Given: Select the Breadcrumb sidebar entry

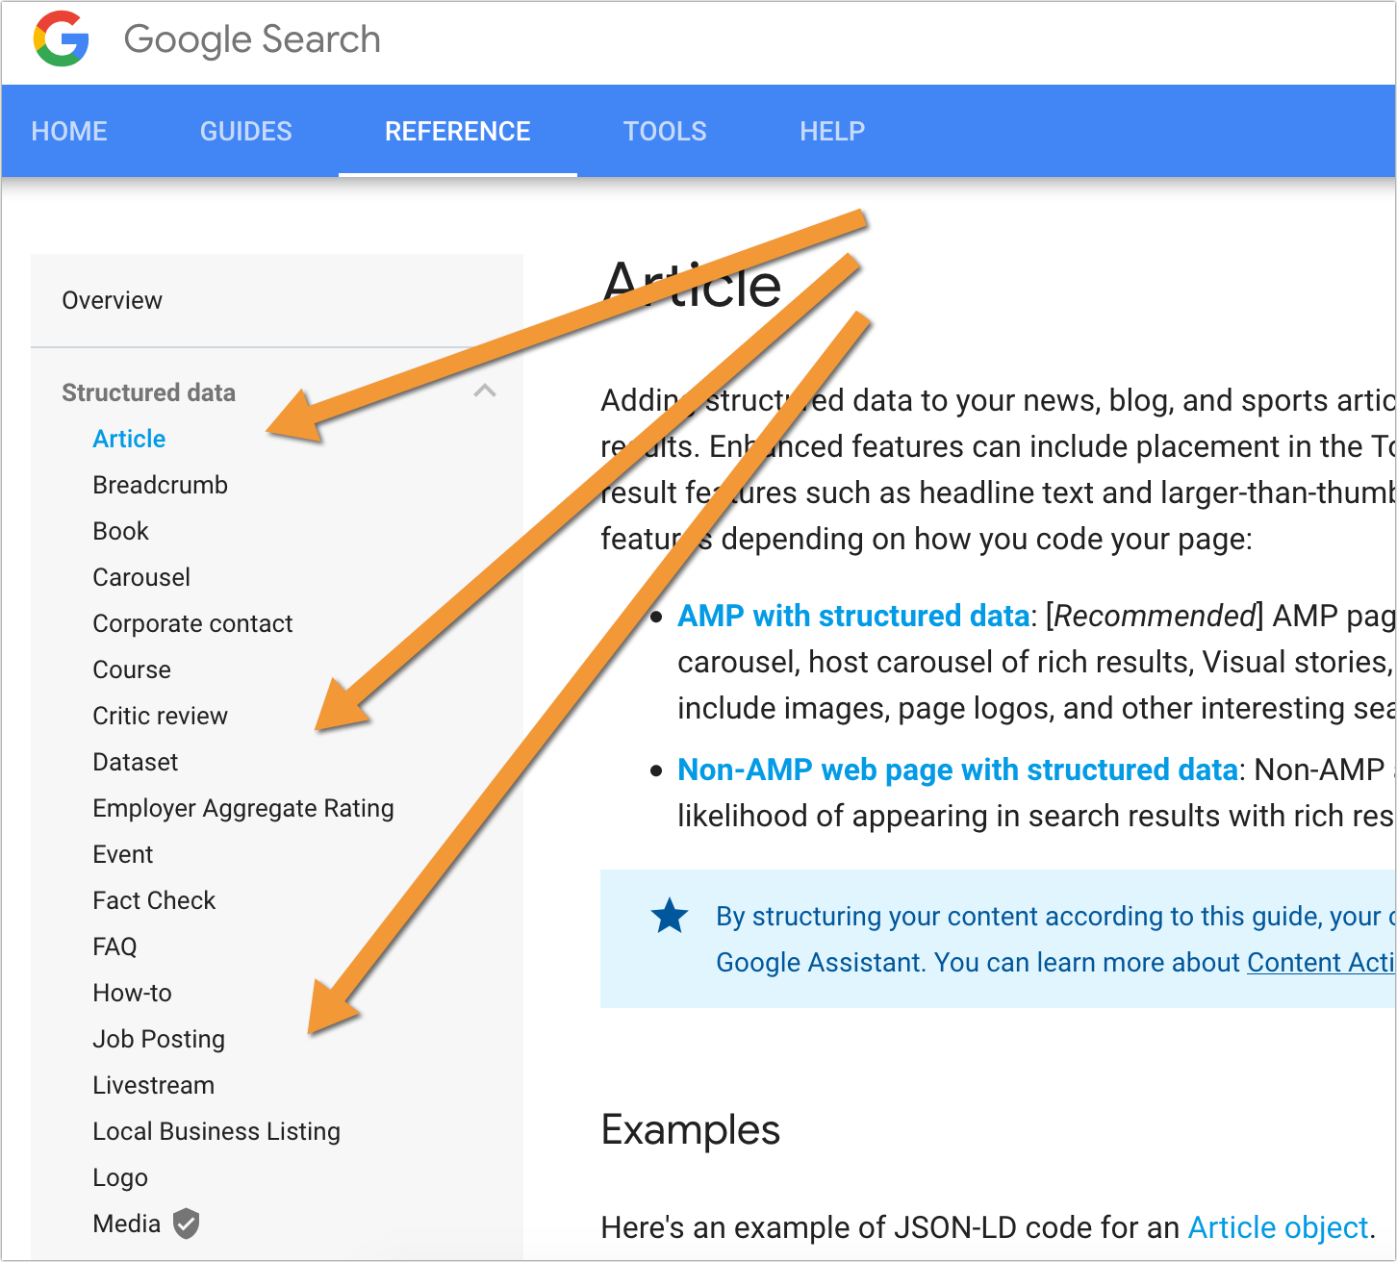Looking at the screenshot, I should tap(160, 484).
